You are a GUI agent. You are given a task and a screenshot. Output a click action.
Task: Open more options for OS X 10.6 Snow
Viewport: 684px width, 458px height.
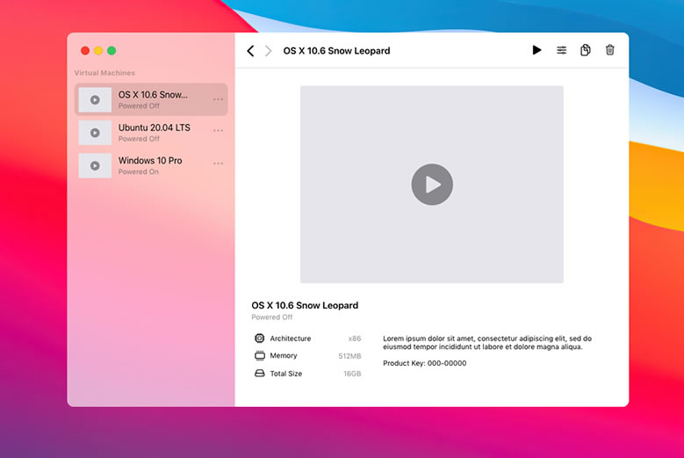pyautogui.click(x=218, y=99)
